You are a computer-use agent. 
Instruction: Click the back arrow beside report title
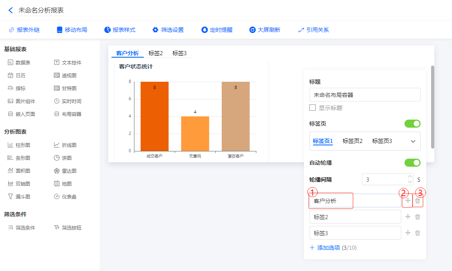tap(10, 10)
